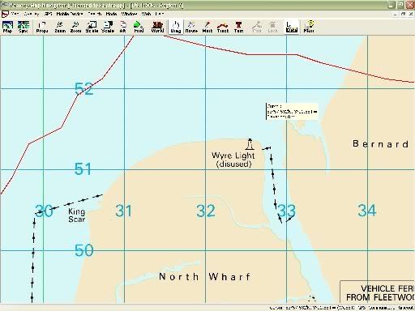The image size is (415, 311).
Task: Show the World map view
Action: coord(157,27)
